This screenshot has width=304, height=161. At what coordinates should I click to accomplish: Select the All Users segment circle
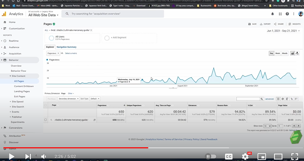(x=52, y=38)
